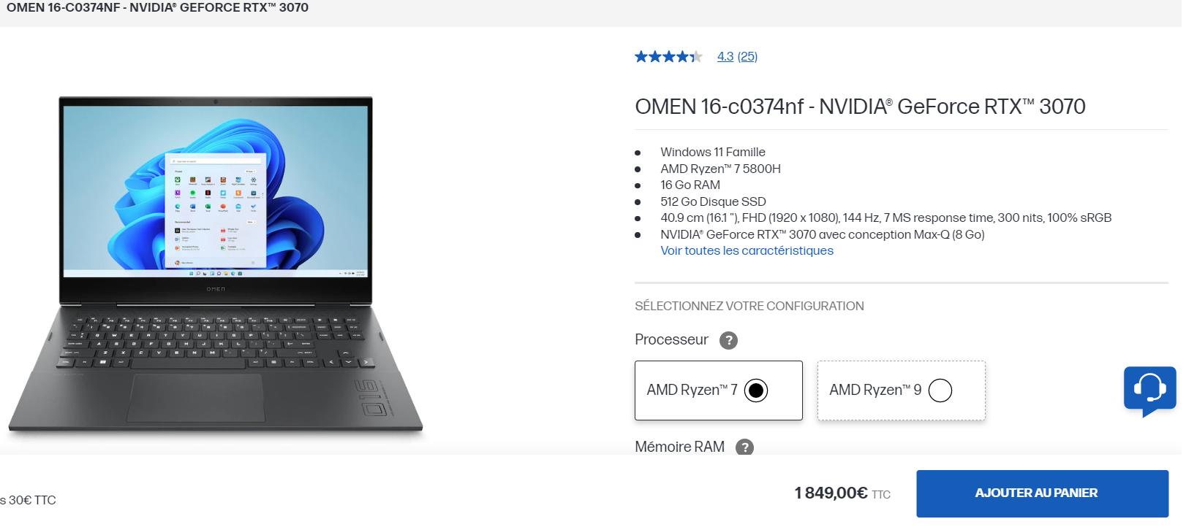
Task: Click Voir toutes les caractéristiques link
Action: pyautogui.click(x=747, y=251)
